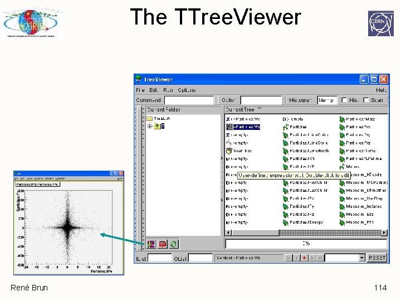This screenshot has height=301, width=401.
Task: Select the Particles.fFirstChild leaf
Action: [x=305, y=182]
